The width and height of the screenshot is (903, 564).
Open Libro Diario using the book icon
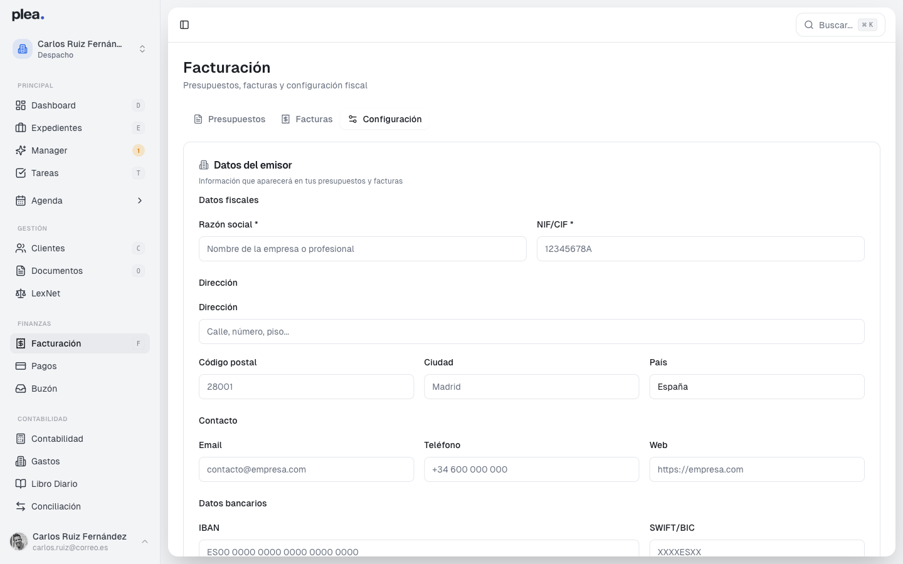20,484
